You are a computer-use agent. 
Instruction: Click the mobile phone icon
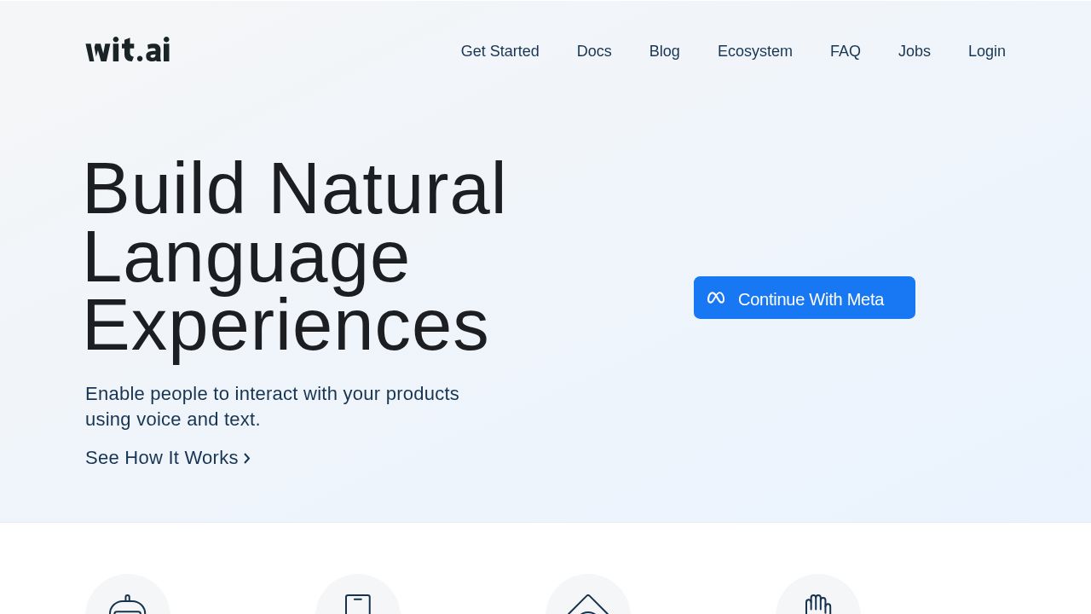(358, 605)
